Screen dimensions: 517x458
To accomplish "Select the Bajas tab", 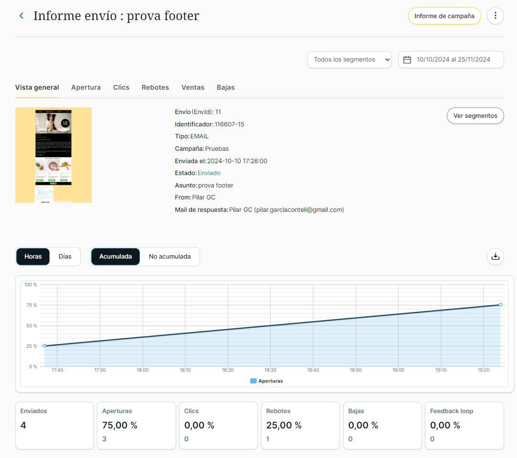I will click(225, 87).
